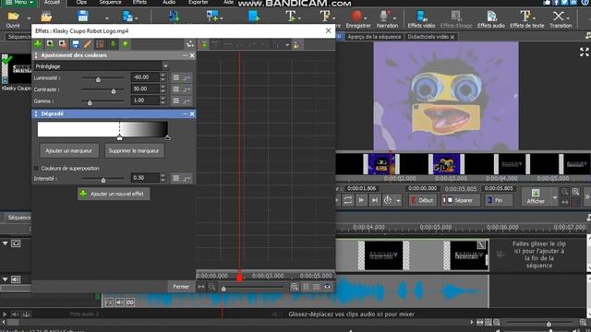Open the Exporter menu tab
The image size is (591, 332).
(x=199, y=2)
